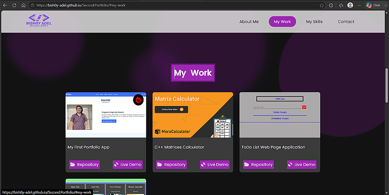Screen dimensions: 389x195
Task: Click the address bar URL field
Action: click(x=173, y=5)
